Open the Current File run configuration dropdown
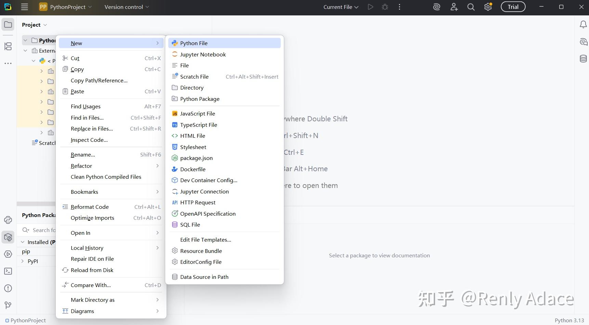589x325 pixels. tap(340, 6)
